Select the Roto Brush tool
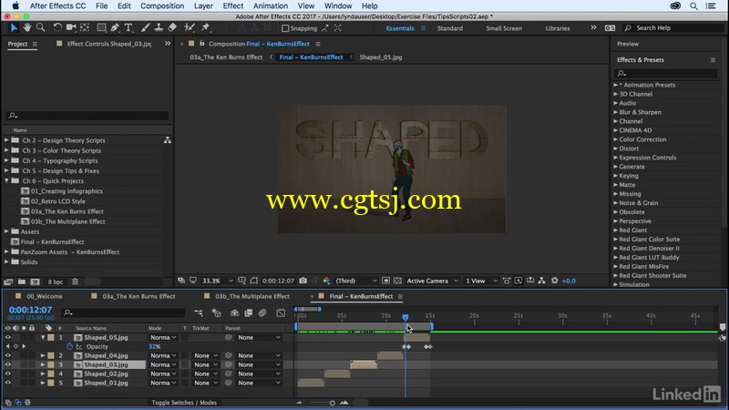729x410 pixels. coord(189,28)
